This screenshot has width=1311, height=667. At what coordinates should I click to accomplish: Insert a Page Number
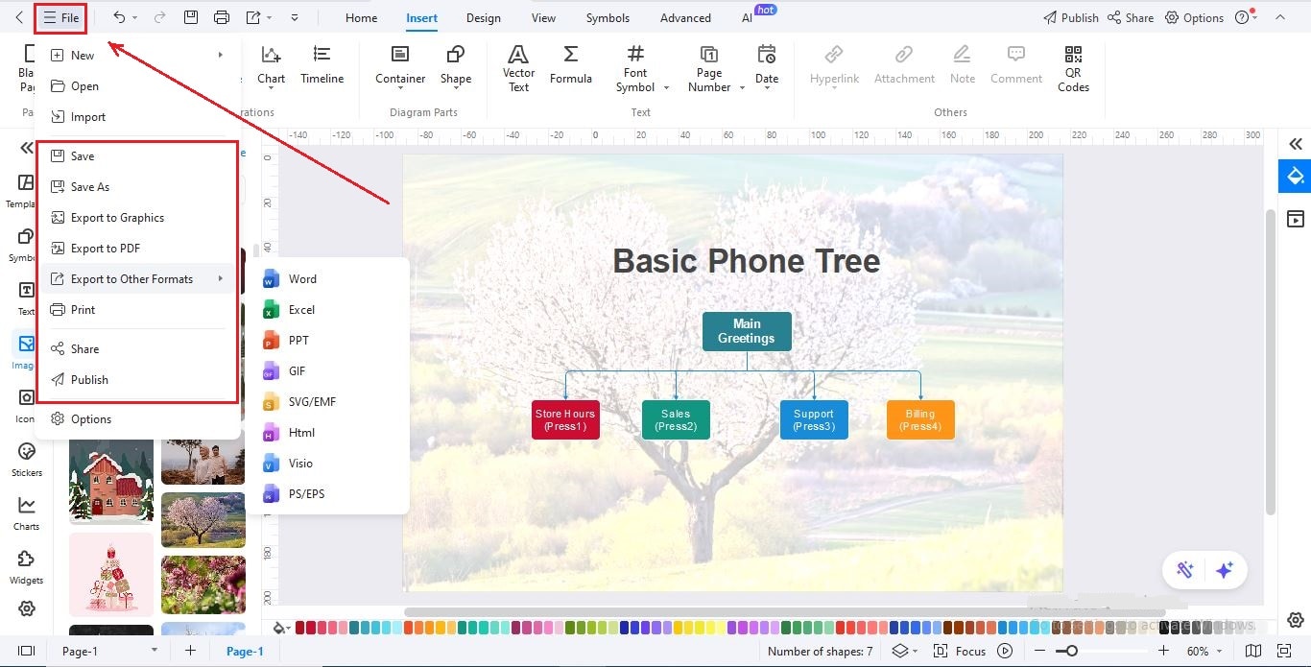709,68
